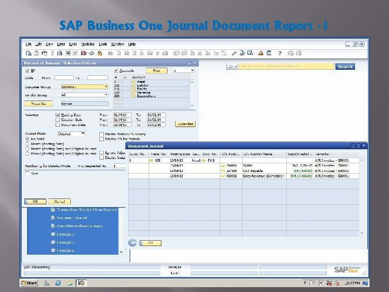The image size is (389, 292).
Task: Open the File menu
Action: point(28,44)
